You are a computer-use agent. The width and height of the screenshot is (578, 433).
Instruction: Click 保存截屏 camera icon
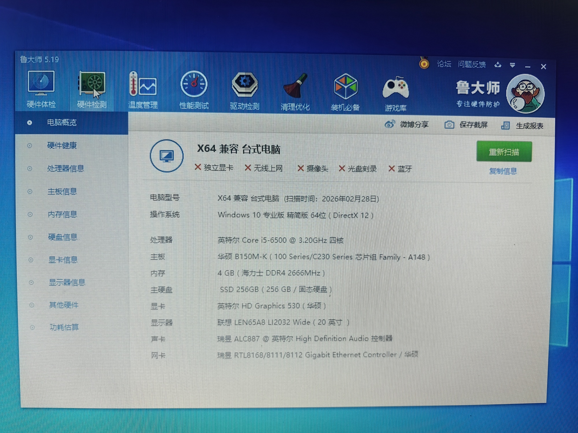tap(449, 125)
